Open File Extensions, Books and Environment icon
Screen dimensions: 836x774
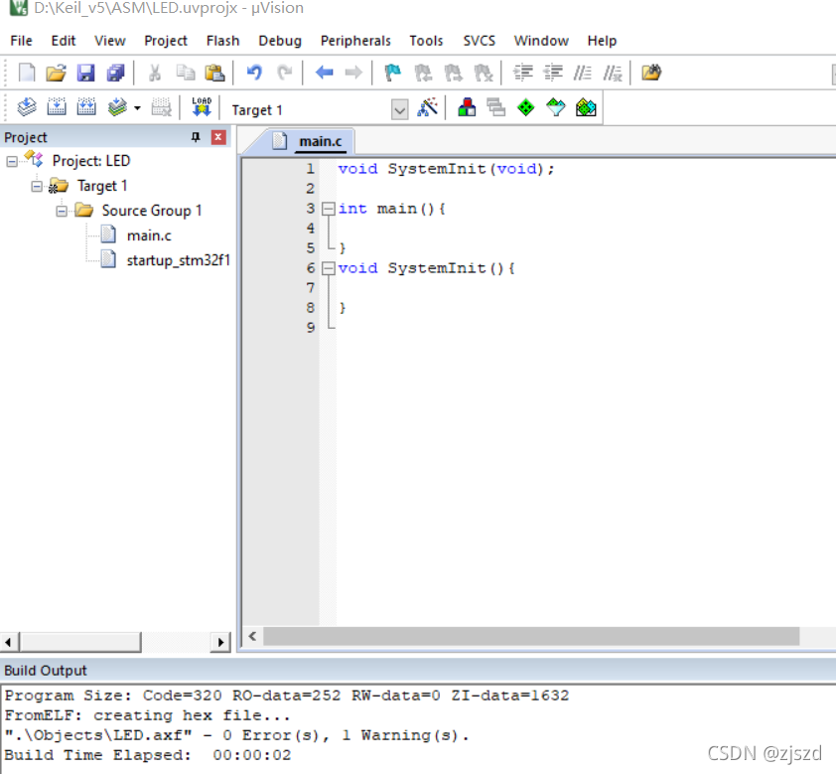pyautogui.click(x=467, y=107)
